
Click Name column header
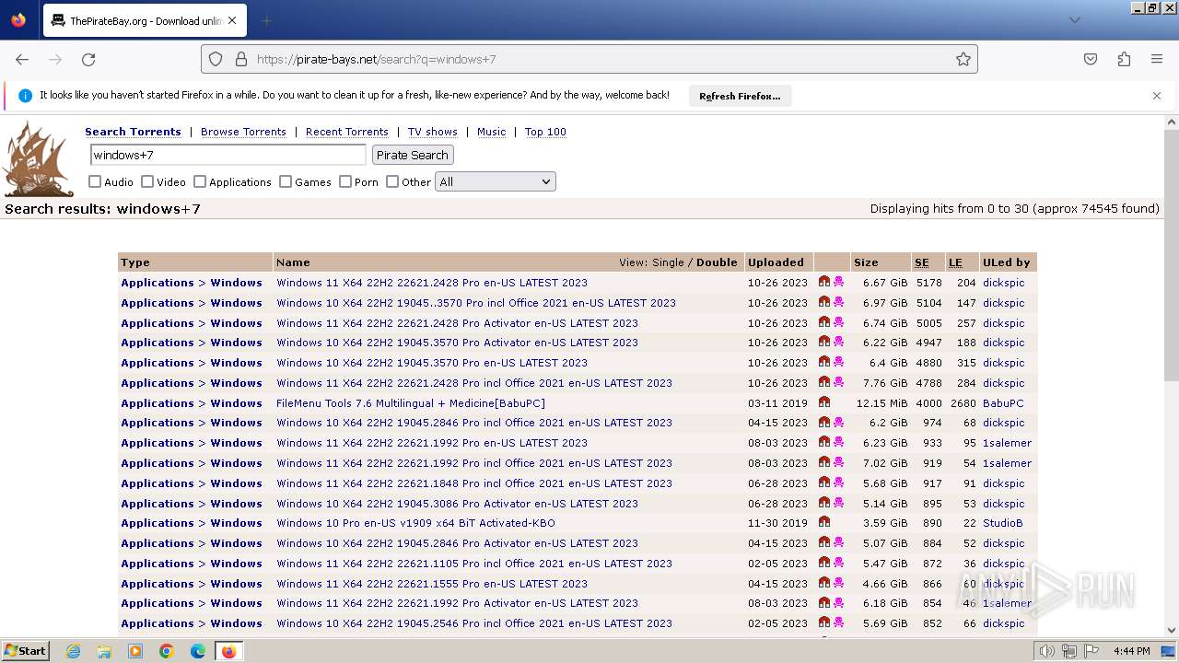click(x=293, y=262)
